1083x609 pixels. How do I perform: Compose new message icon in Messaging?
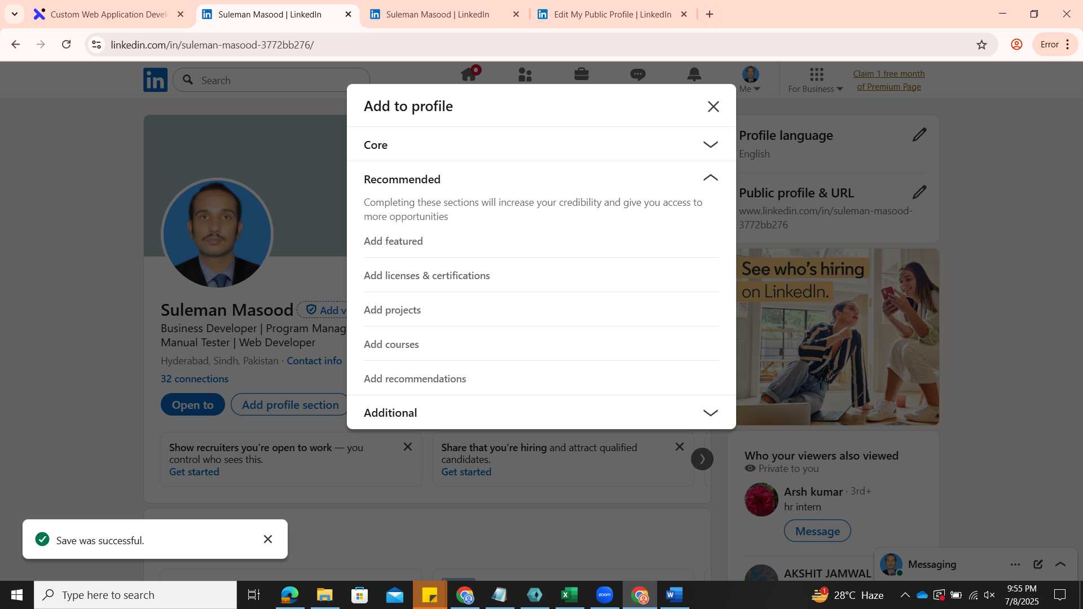point(1038,564)
